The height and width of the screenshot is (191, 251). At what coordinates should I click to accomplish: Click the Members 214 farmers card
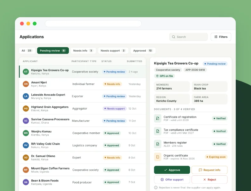click(172, 87)
